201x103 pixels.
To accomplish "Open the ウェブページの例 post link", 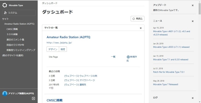I will [88, 76].
